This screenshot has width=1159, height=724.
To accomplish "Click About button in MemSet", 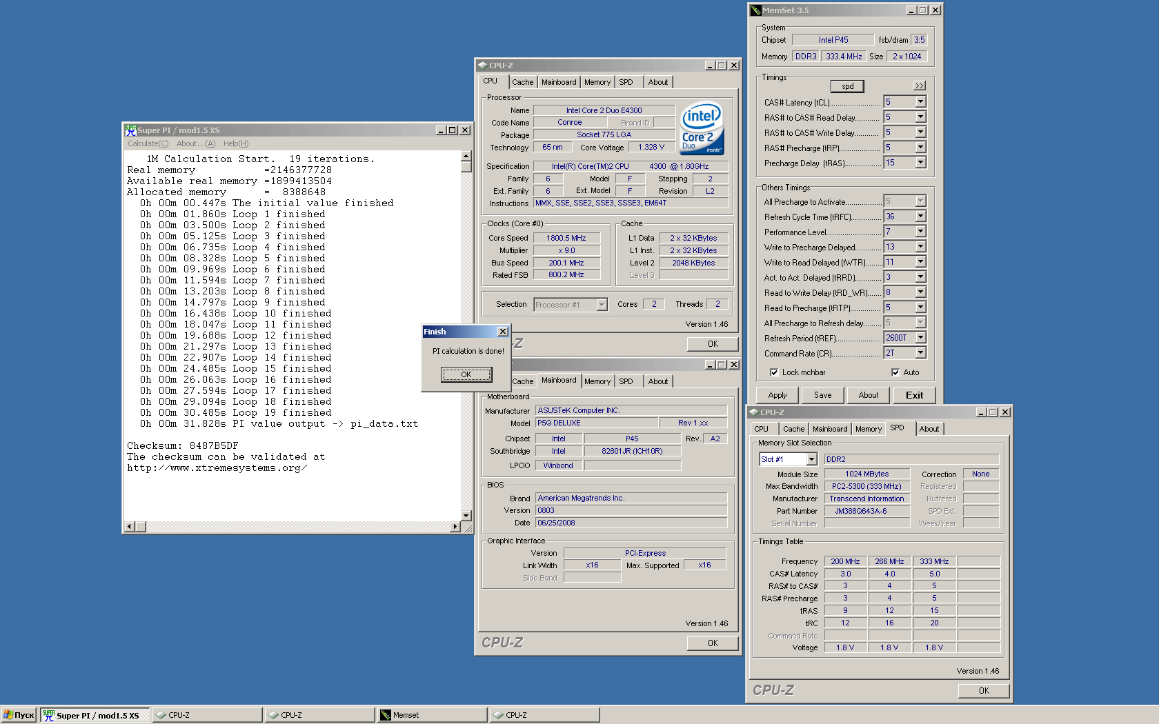I will click(x=869, y=395).
